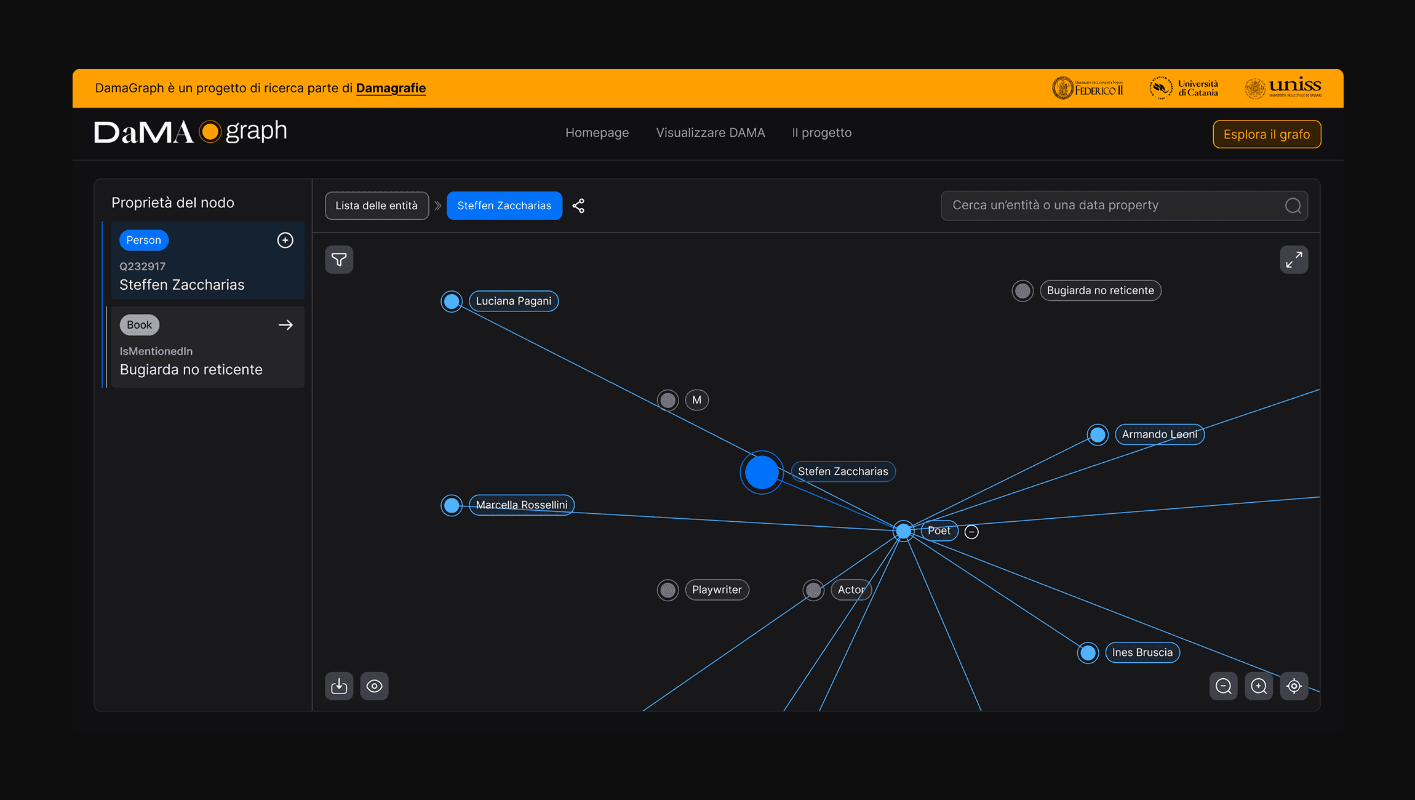Return to Lista delle entità breadcrumb
Viewport: 1415px width, 800px height.
pyautogui.click(x=377, y=206)
